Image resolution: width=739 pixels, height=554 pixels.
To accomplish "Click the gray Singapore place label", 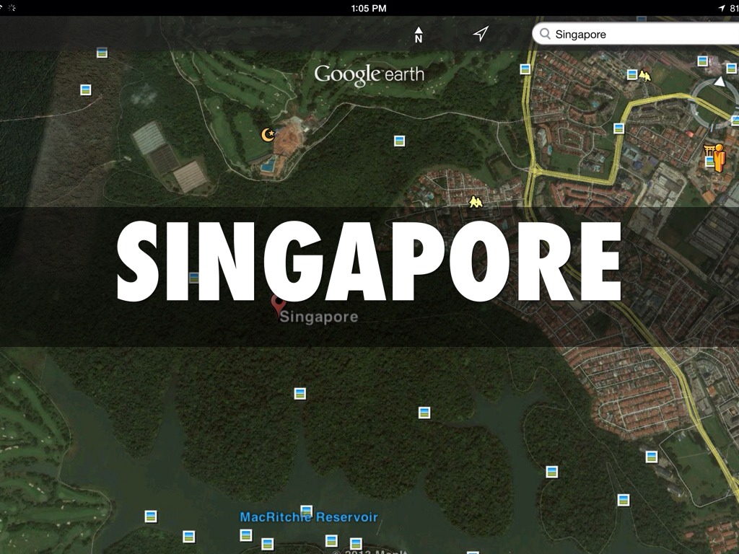I will (x=318, y=317).
